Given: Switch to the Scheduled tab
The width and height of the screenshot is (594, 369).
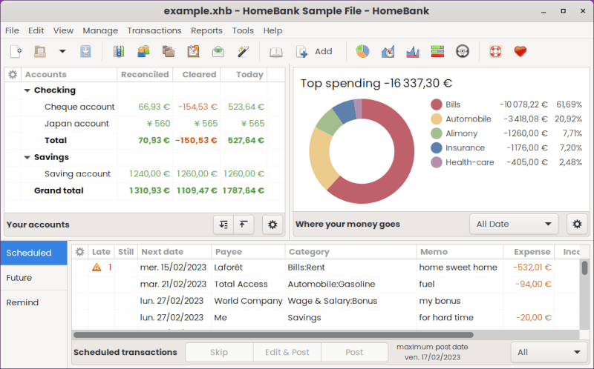Looking at the screenshot, I should (33, 253).
